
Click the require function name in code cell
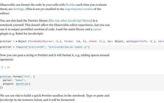click(21, 47)
